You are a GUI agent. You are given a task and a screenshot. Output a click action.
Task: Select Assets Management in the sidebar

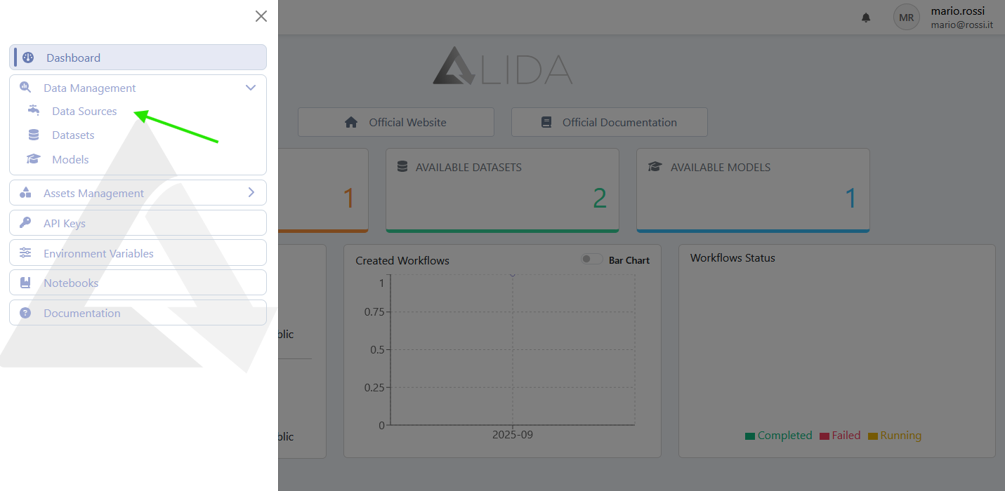tap(138, 193)
